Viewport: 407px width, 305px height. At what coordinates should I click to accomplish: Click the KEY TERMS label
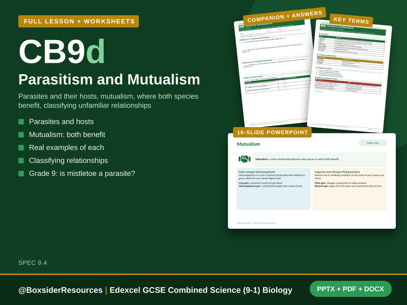coord(351,20)
